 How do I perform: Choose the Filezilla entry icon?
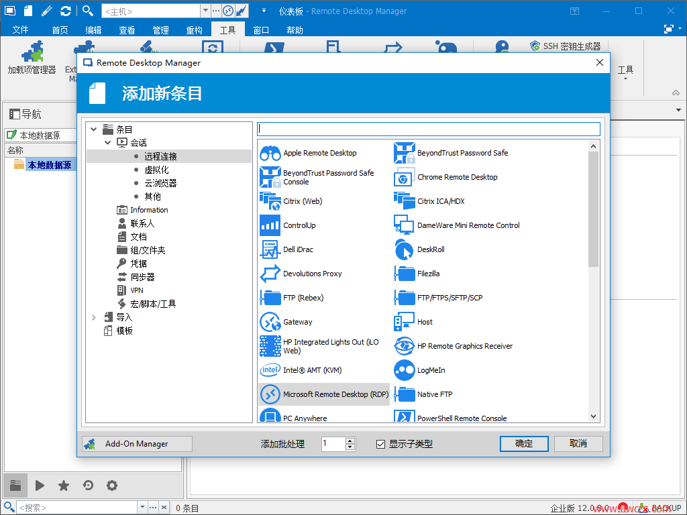tap(404, 274)
